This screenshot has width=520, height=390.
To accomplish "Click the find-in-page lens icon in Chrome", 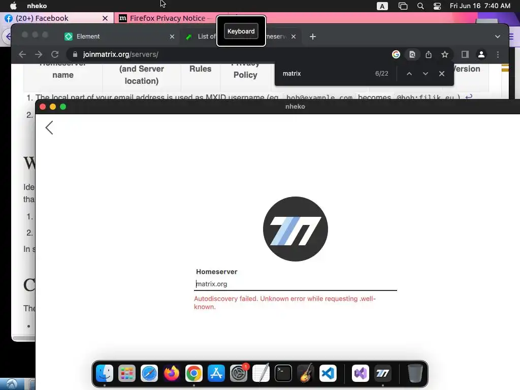I will pos(412,54).
